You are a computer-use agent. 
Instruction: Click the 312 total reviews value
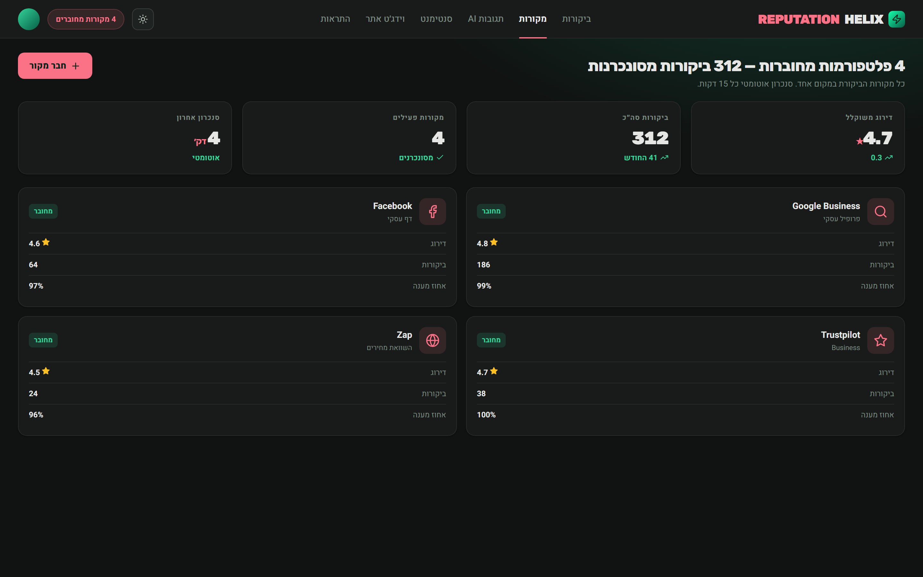(x=650, y=138)
